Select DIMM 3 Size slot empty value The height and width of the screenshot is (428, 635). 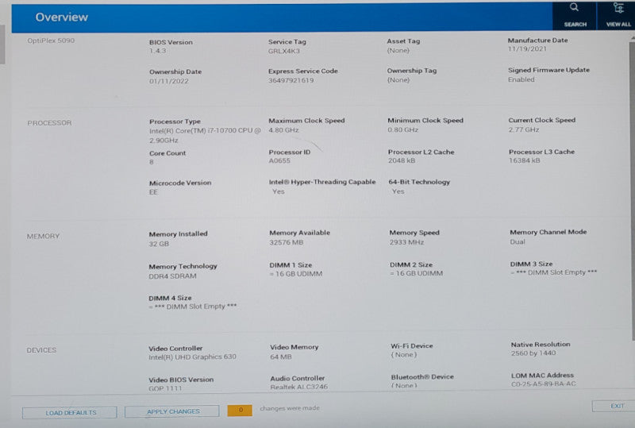point(553,272)
